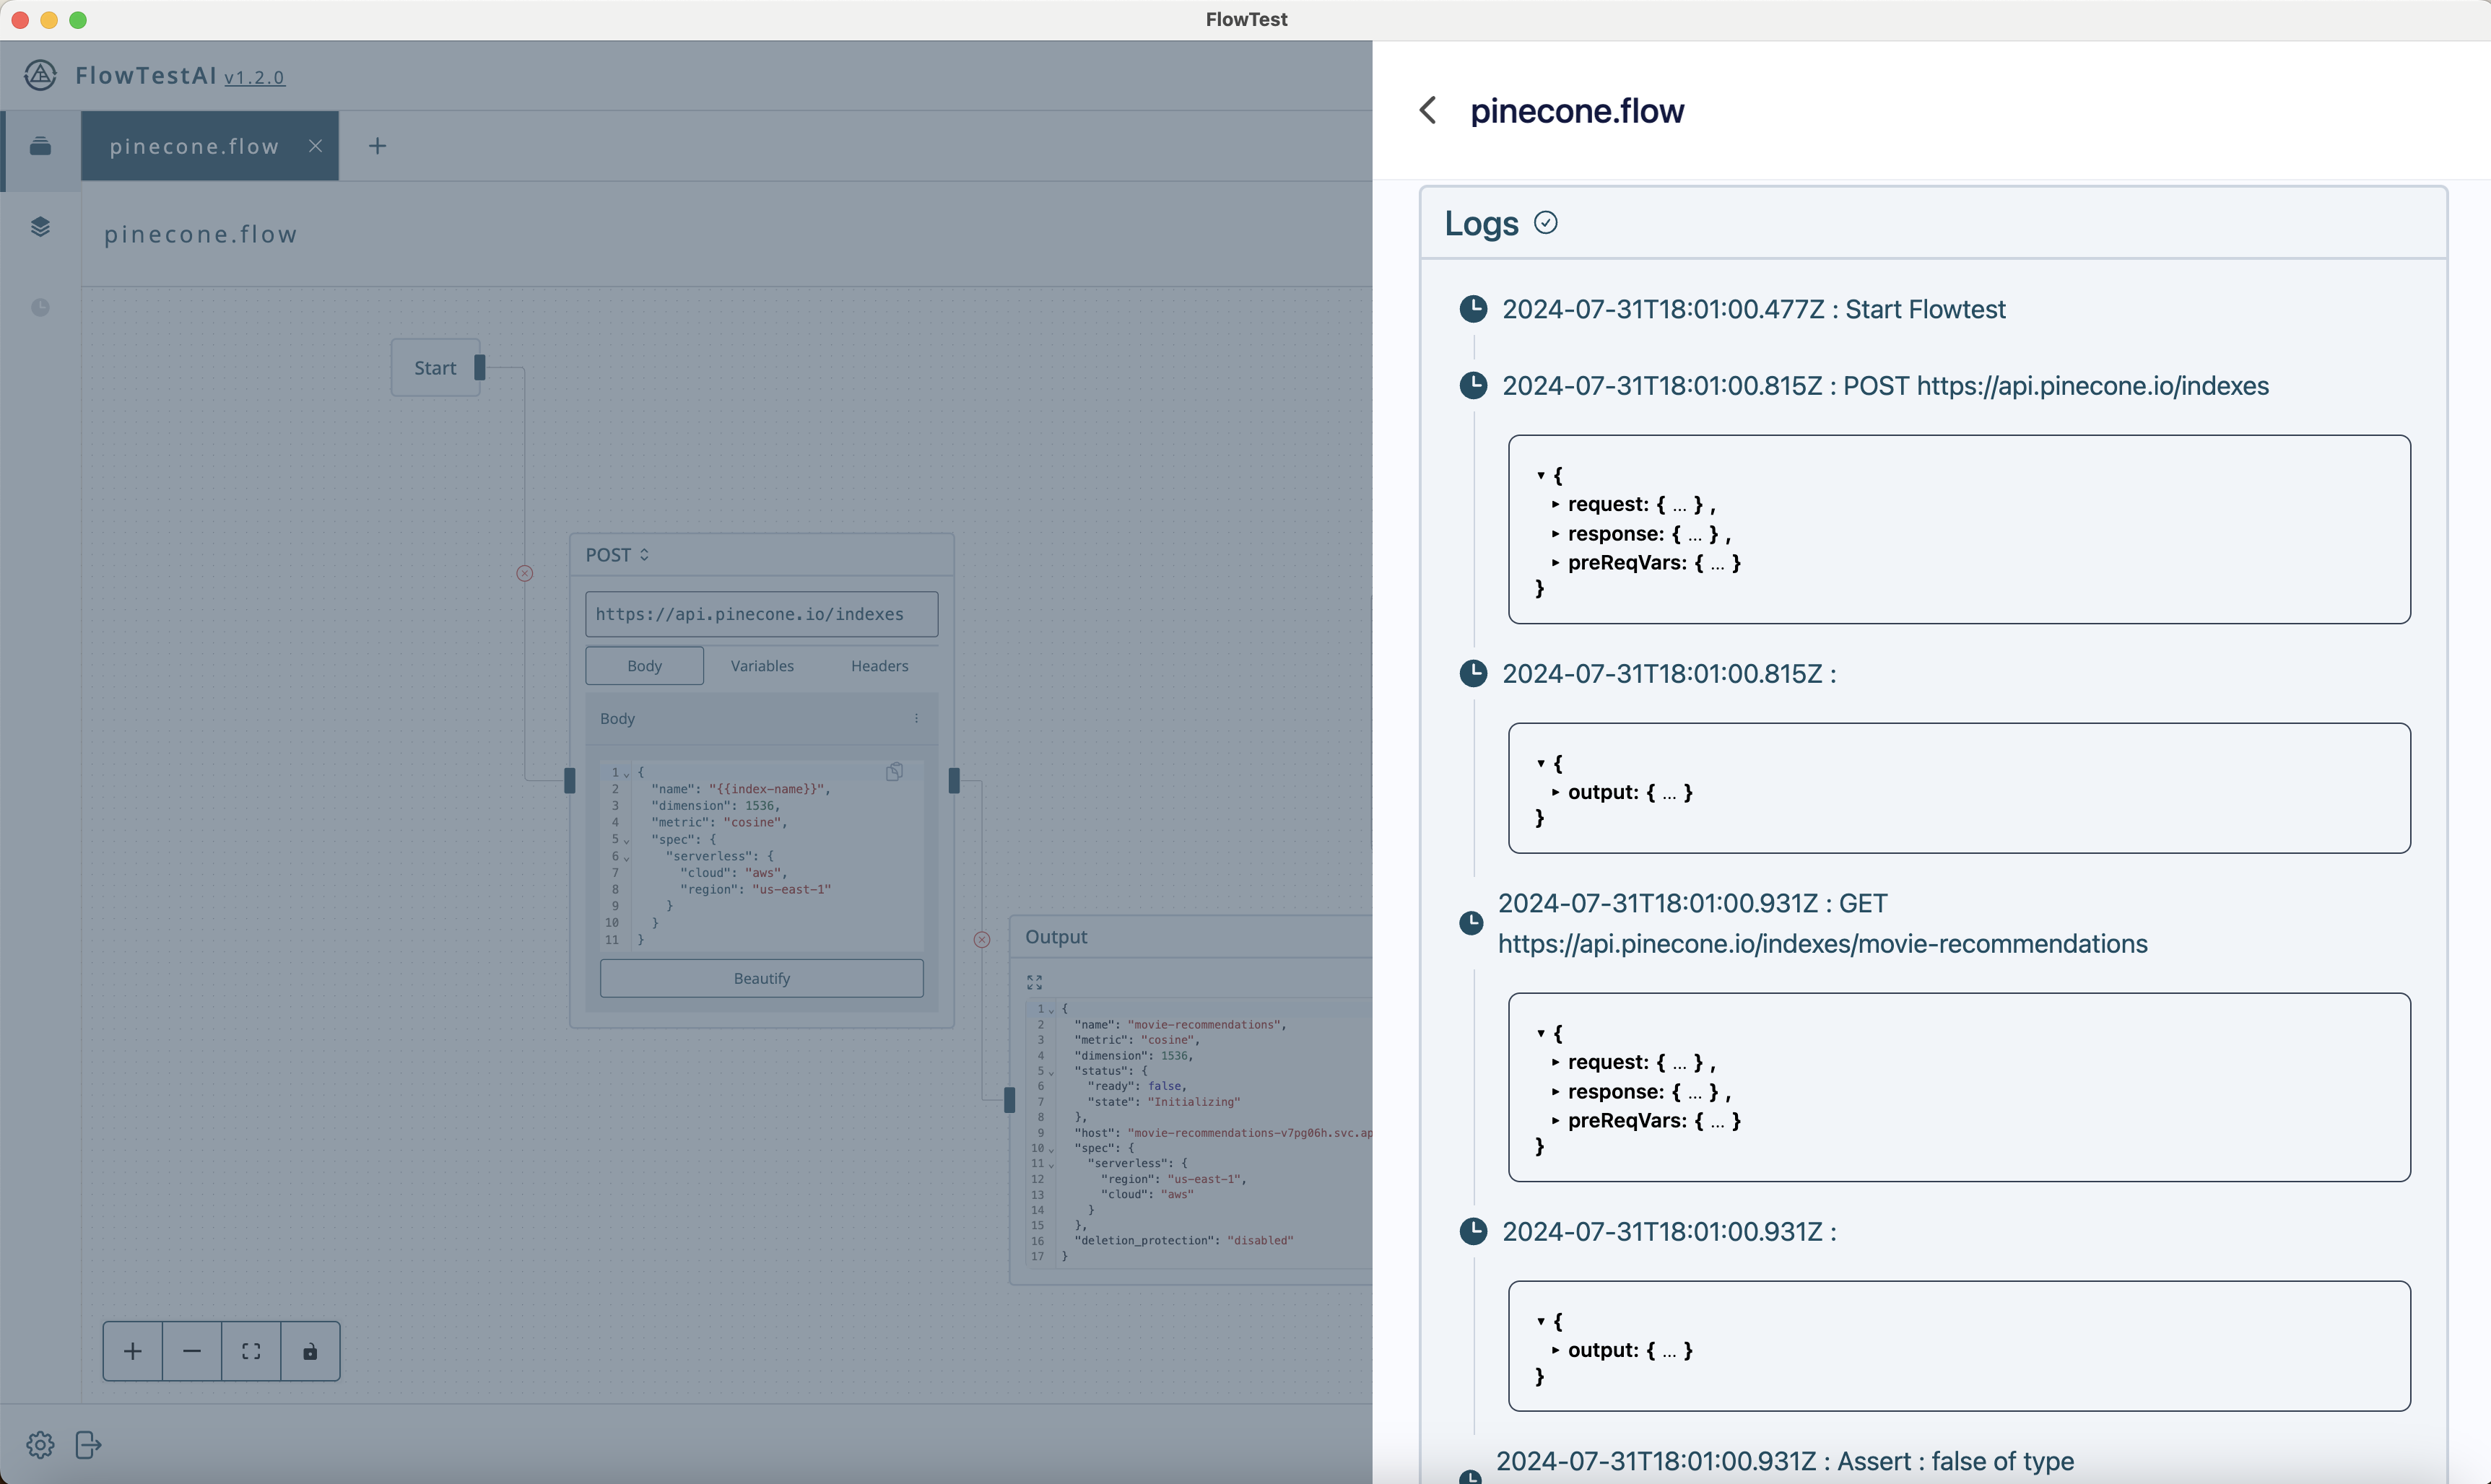Toggle the canvas lock icon
This screenshot has width=2491, height=1484.
(310, 1351)
